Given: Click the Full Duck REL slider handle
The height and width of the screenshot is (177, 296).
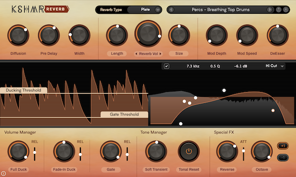Looking at the screenshot, I should point(35,152).
